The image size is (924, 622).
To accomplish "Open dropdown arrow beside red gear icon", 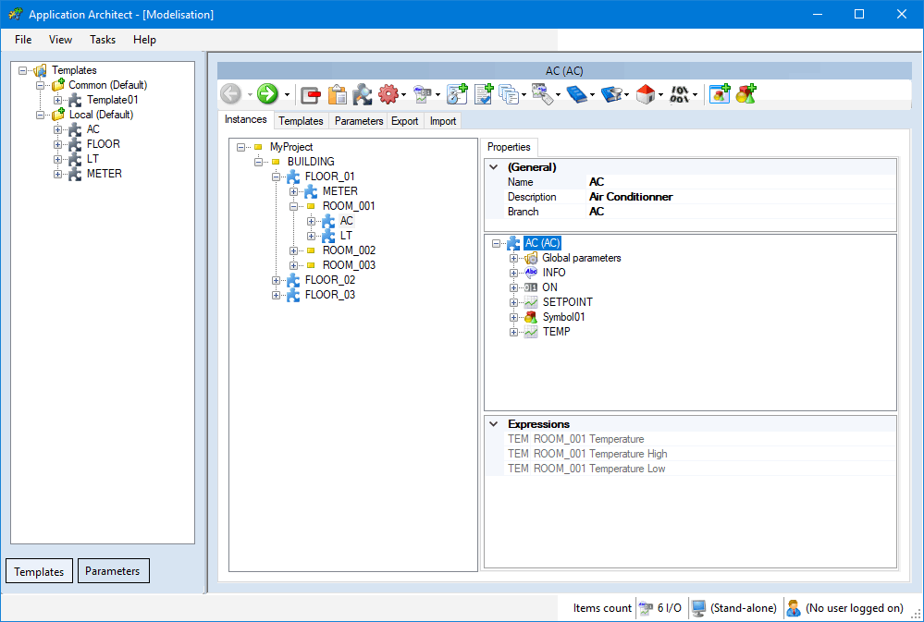I will pyautogui.click(x=403, y=95).
